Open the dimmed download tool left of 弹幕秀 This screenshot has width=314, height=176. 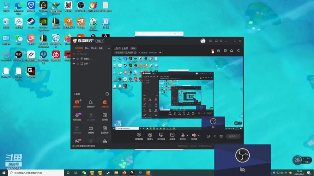77,130
